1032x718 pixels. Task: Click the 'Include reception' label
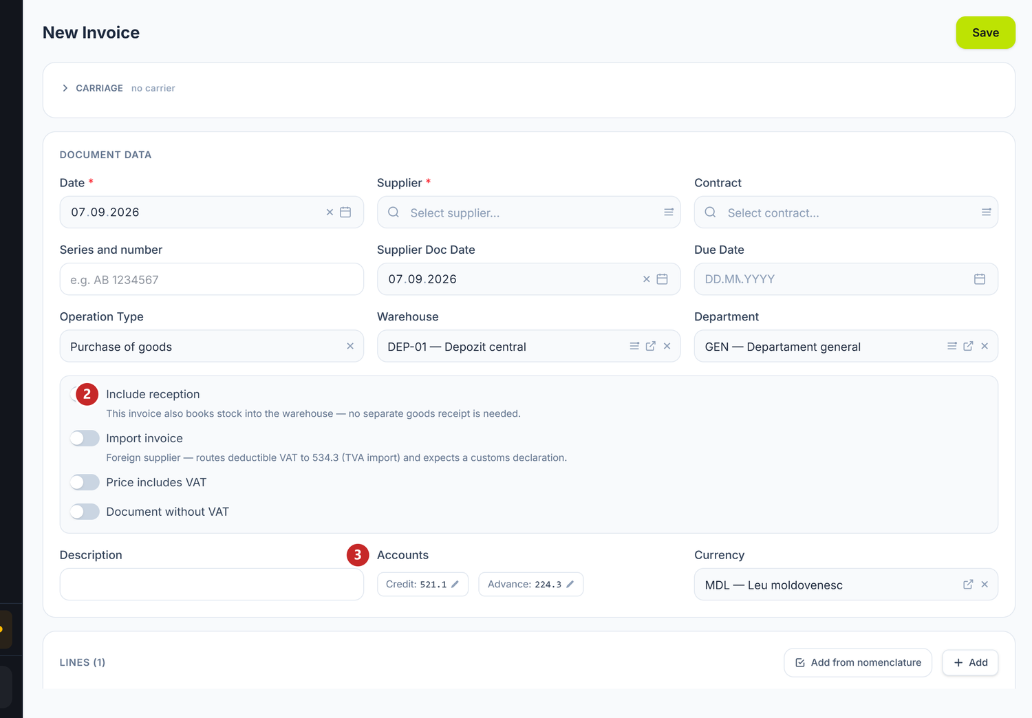coord(153,394)
